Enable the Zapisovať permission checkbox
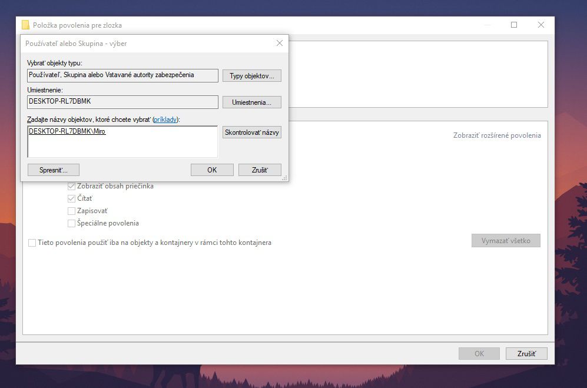The height and width of the screenshot is (388, 587). point(71,211)
